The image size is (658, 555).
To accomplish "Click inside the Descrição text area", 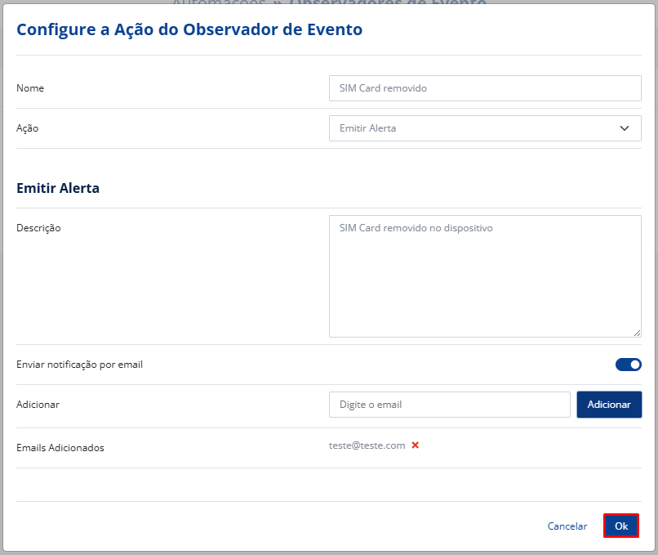I will [x=484, y=276].
